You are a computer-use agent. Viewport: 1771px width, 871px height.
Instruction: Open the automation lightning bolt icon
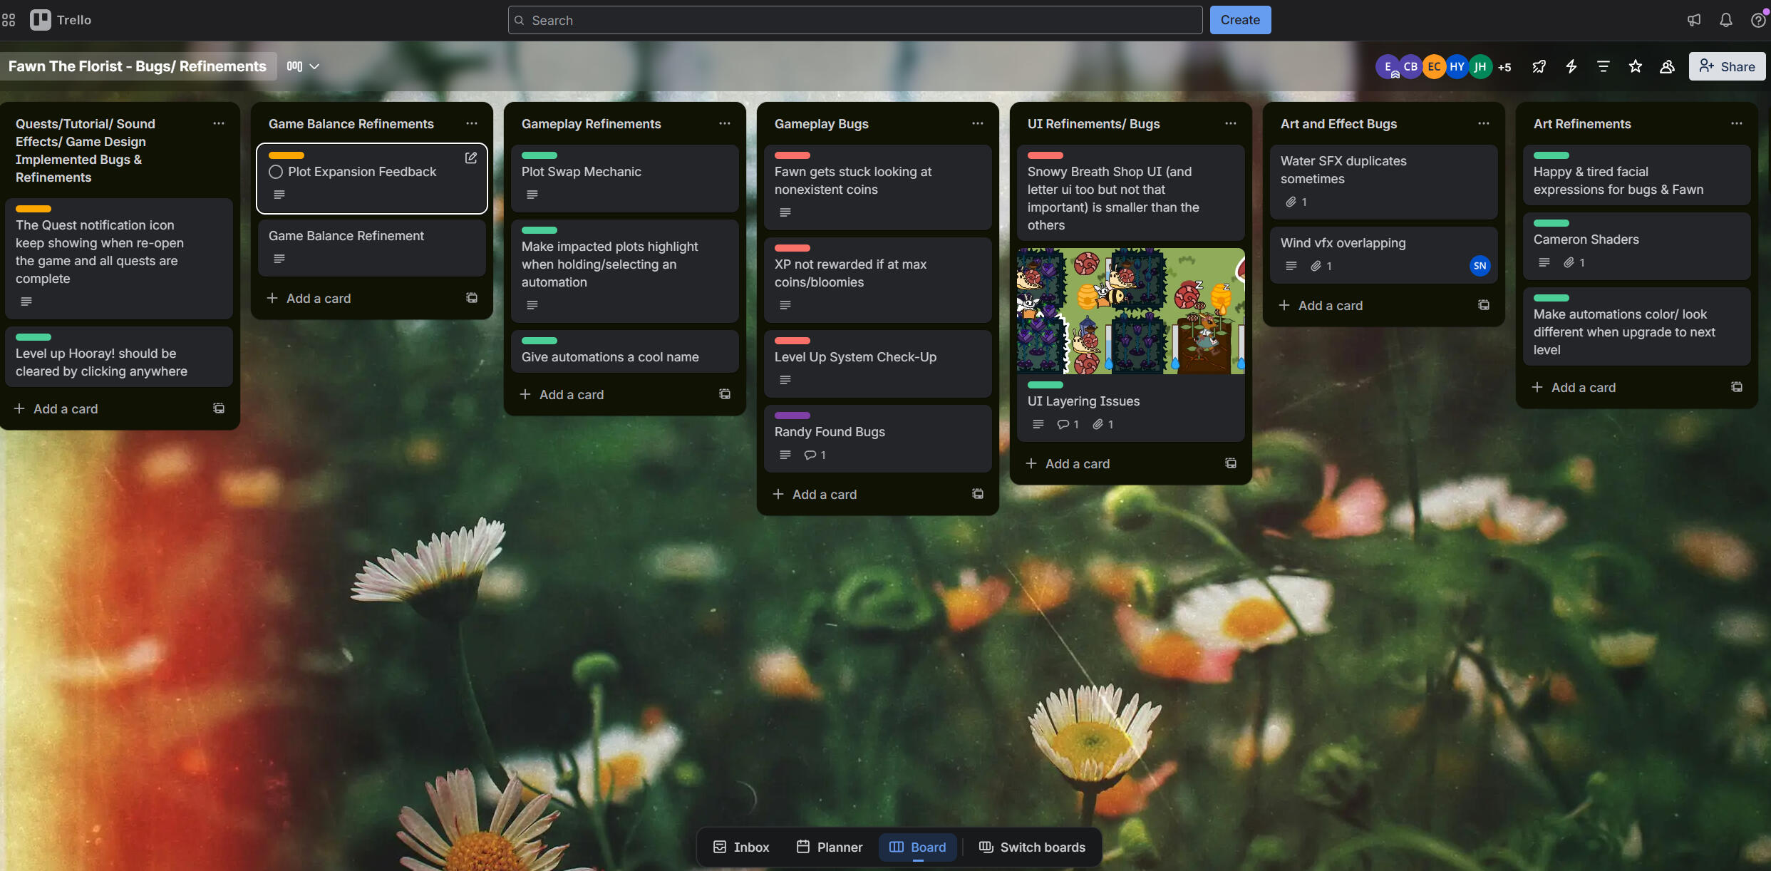tap(1571, 66)
